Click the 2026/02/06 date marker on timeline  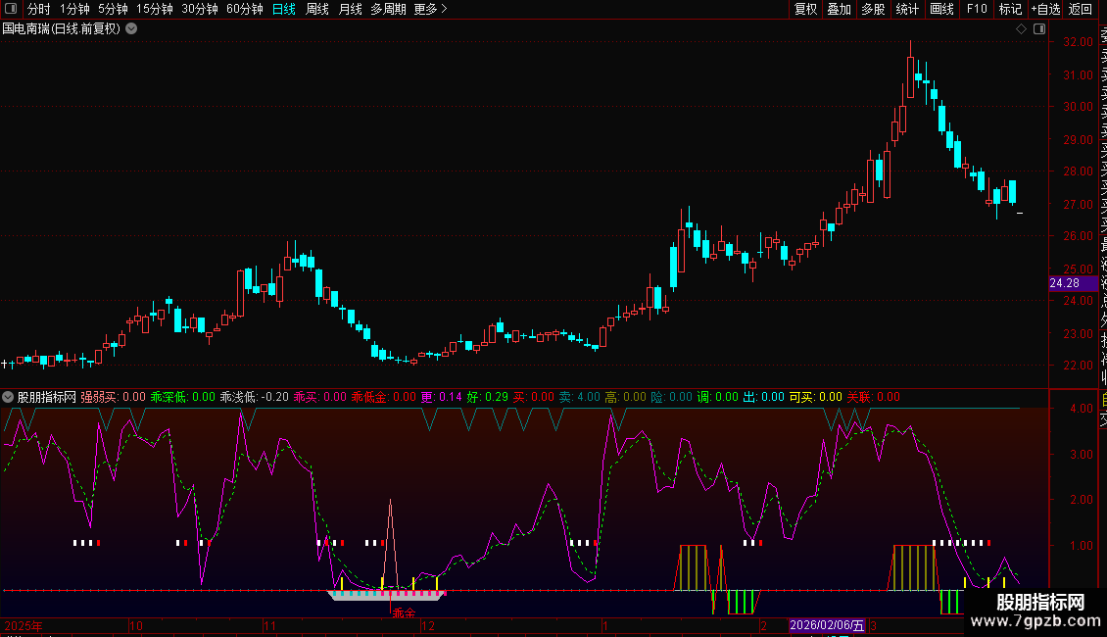(828, 625)
